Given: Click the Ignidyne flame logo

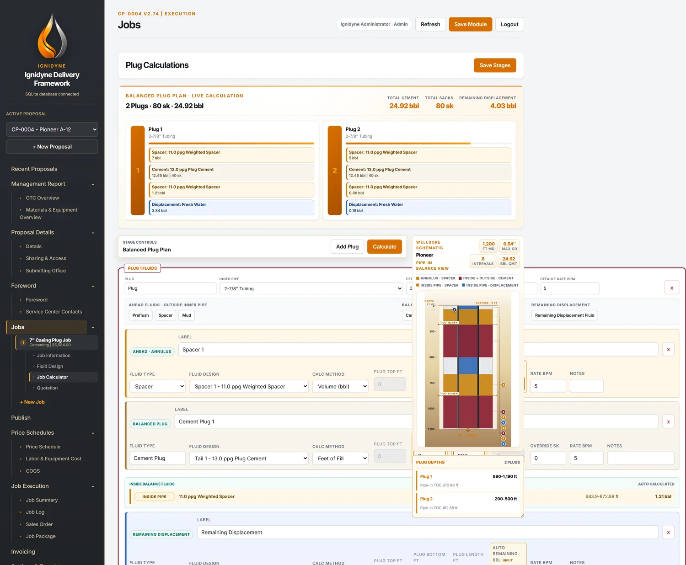Looking at the screenshot, I should (x=52, y=36).
